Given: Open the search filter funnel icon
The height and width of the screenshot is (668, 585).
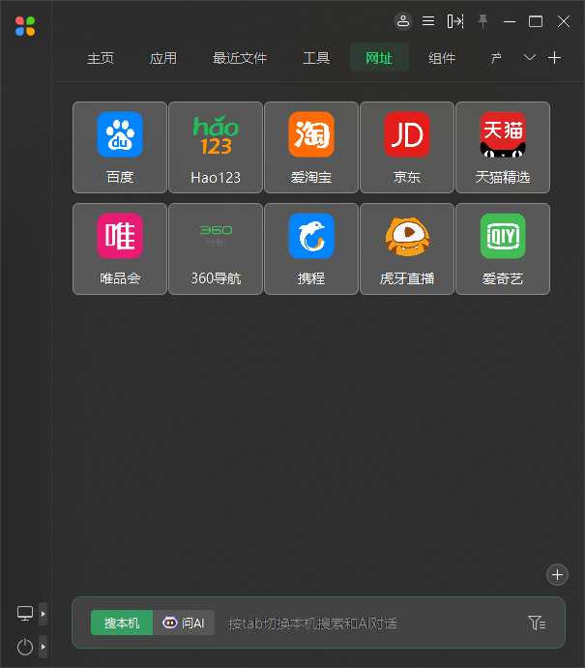Looking at the screenshot, I should click(537, 623).
